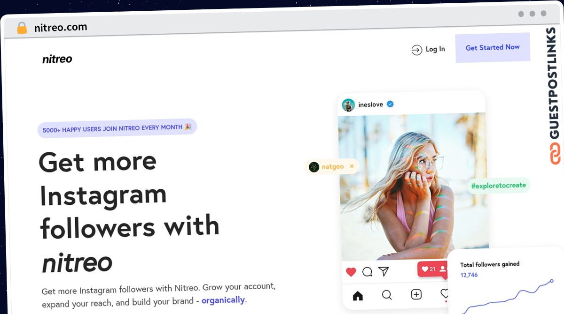Image resolution: width=564 pixels, height=314 pixels.
Task: Click the ineslove profile avatar
Action: click(x=348, y=105)
